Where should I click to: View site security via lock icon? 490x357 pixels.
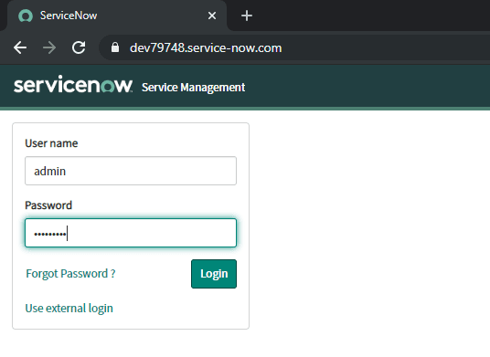click(x=115, y=47)
